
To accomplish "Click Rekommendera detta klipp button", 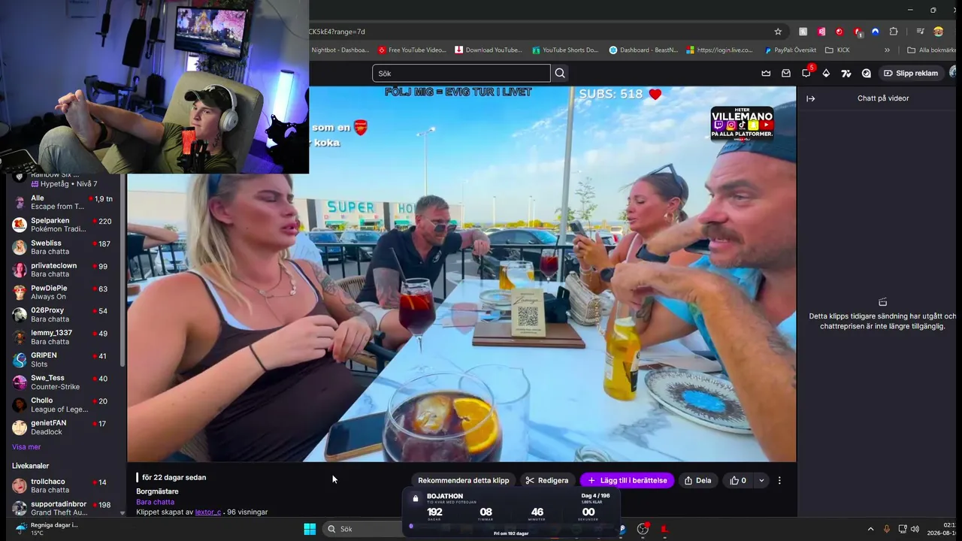I will [463, 480].
